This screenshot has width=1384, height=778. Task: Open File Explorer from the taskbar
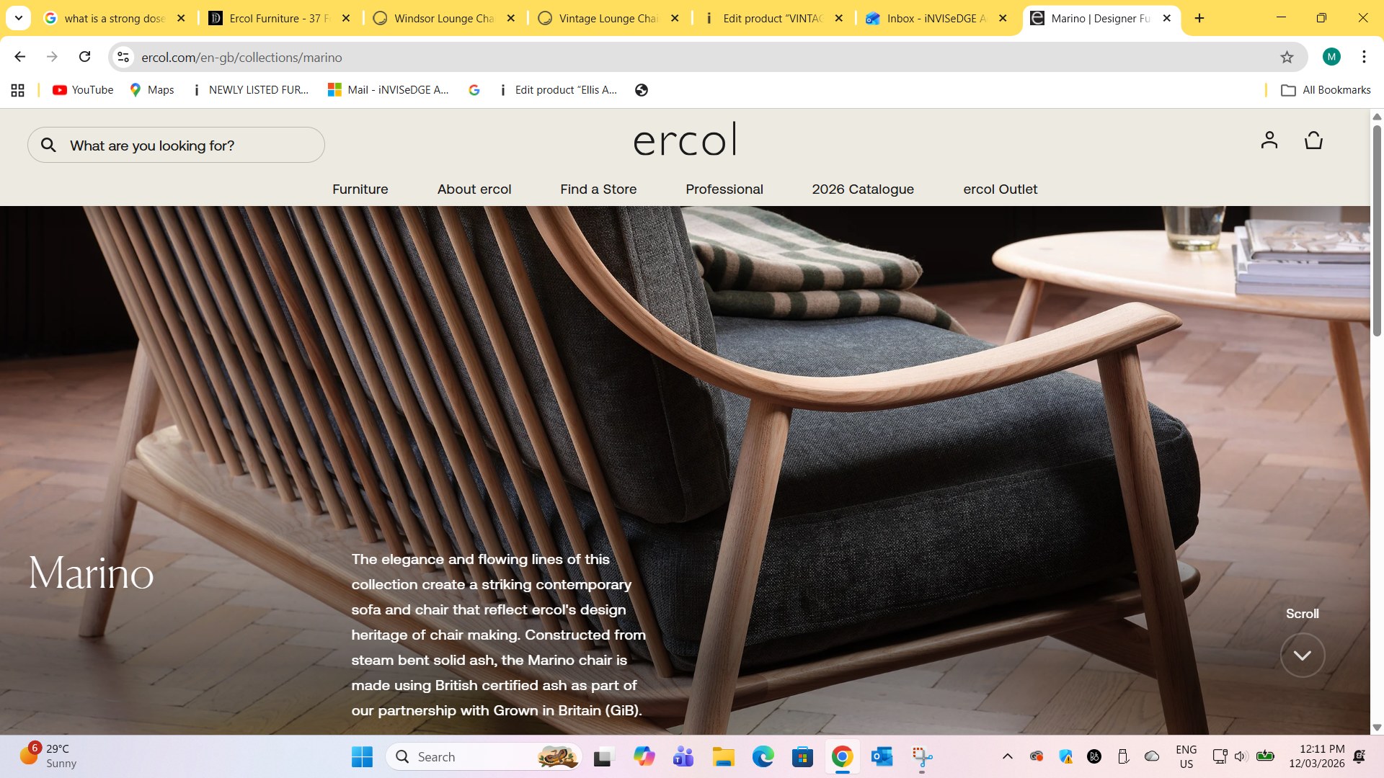click(723, 756)
